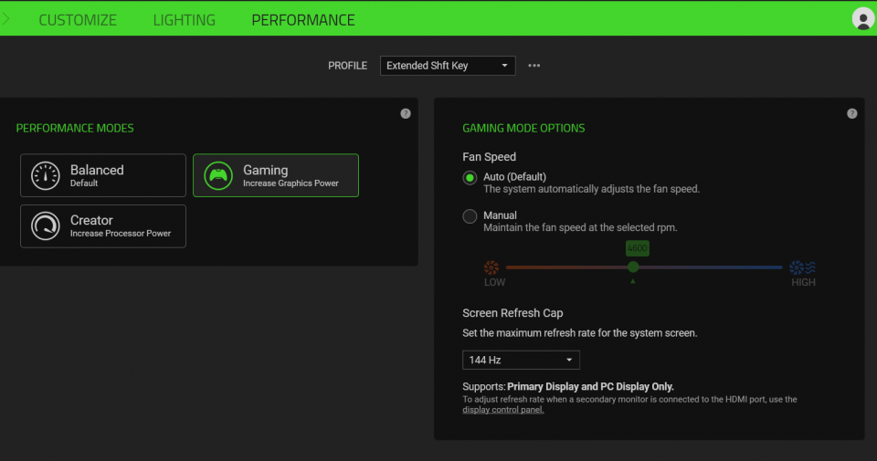This screenshot has width=877, height=461.
Task: Open the display control panel link
Action: [502, 410]
